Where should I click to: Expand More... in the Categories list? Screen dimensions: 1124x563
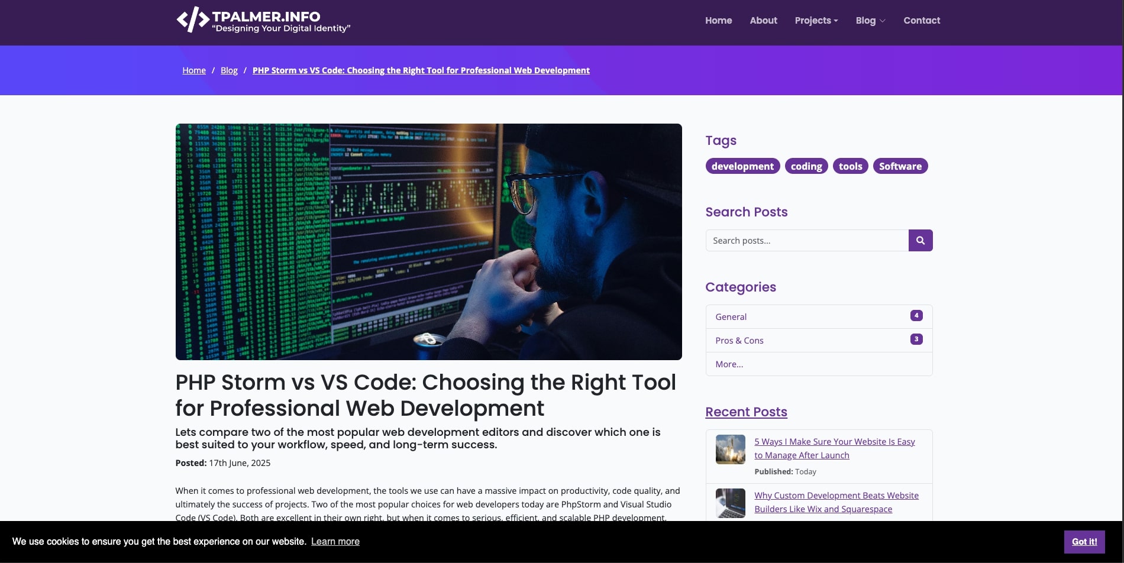(x=729, y=364)
